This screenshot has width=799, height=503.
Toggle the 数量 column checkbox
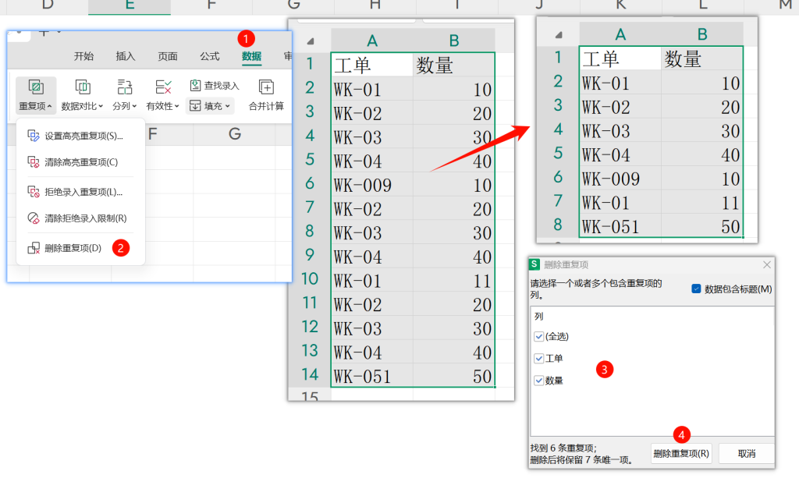[x=539, y=381]
